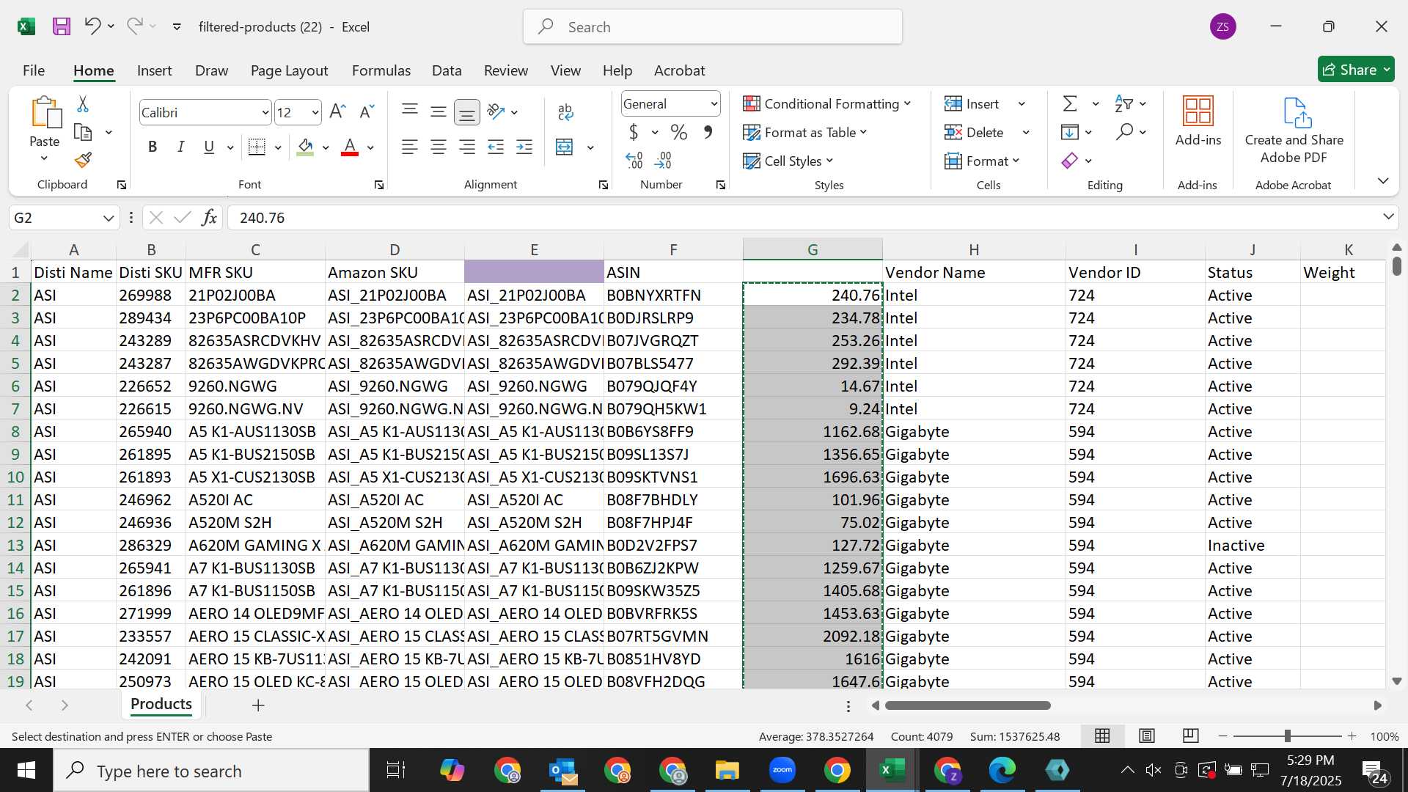Click the horizontal scrollbar thumb

[967, 705]
